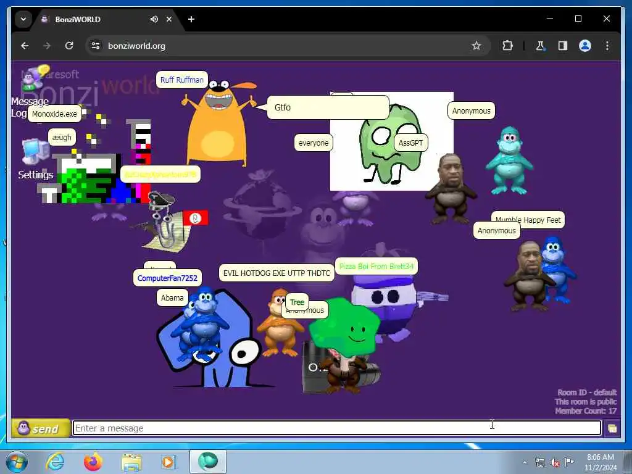632x474 pixels.
Task: Open the Windows Start button
Action: [17, 462]
